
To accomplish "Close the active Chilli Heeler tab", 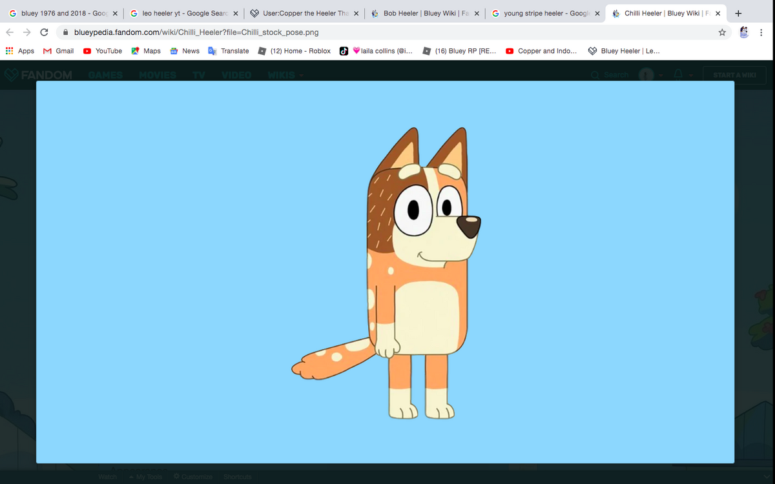I will point(718,14).
